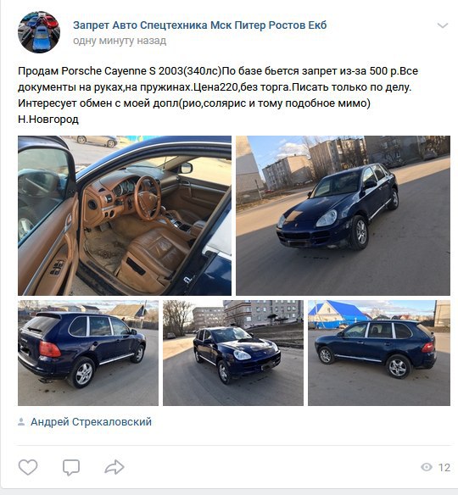Expand the post options chevron menu
The height and width of the screenshot is (495, 458).
443,25
